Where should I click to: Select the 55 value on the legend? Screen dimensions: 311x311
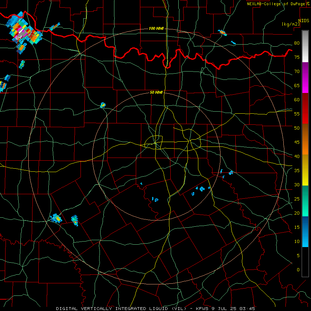[297, 114]
